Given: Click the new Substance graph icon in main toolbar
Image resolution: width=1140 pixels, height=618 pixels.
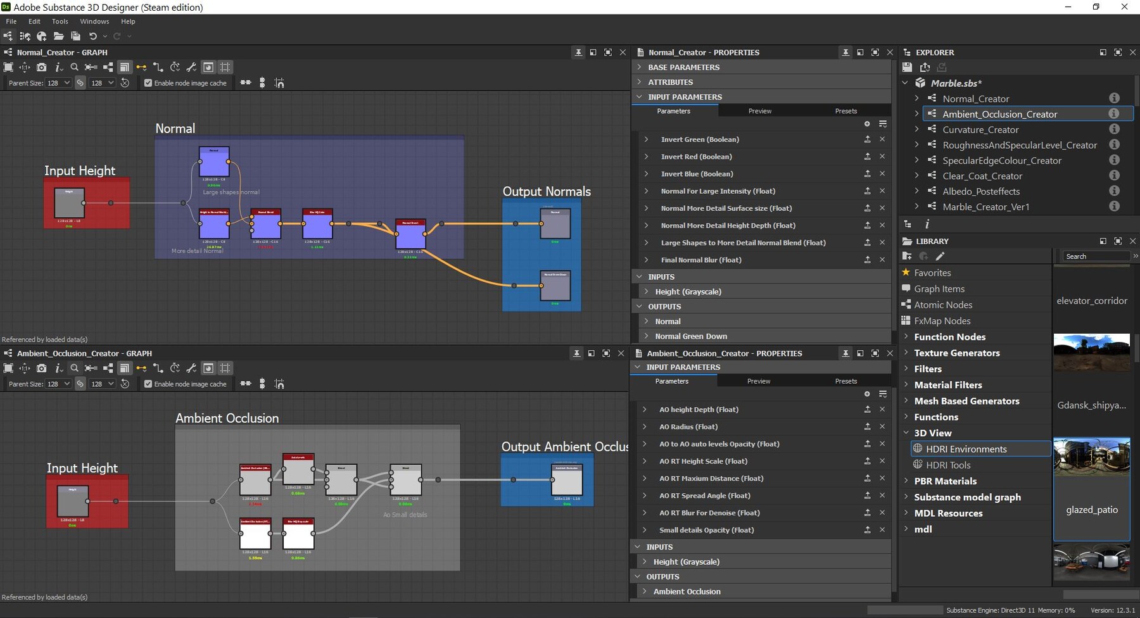Looking at the screenshot, I should [8, 36].
